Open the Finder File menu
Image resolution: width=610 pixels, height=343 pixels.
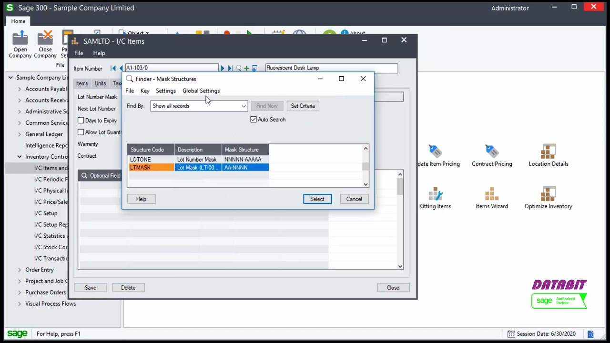click(x=130, y=91)
